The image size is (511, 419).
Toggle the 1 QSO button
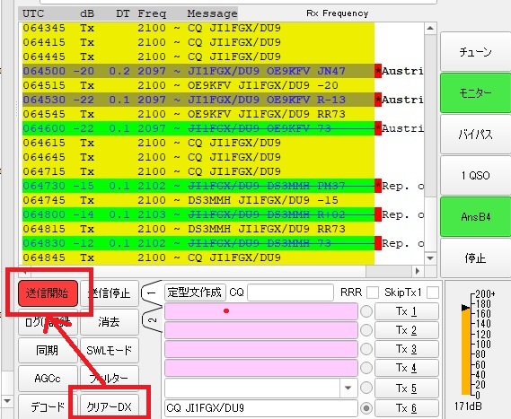[x=475, y=176]
